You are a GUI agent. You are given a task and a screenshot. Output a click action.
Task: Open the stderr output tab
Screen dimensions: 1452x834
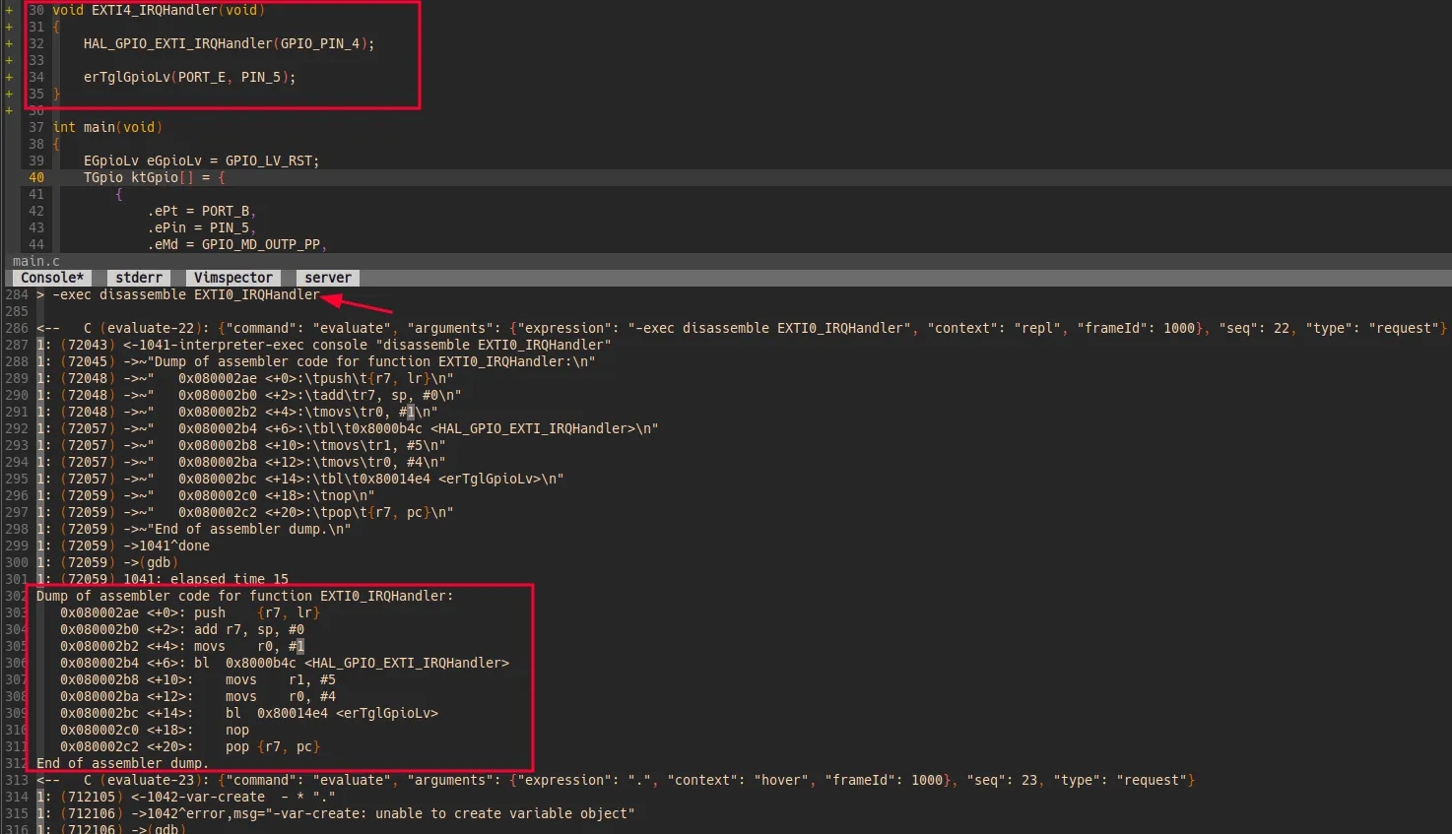coord(139,278)
